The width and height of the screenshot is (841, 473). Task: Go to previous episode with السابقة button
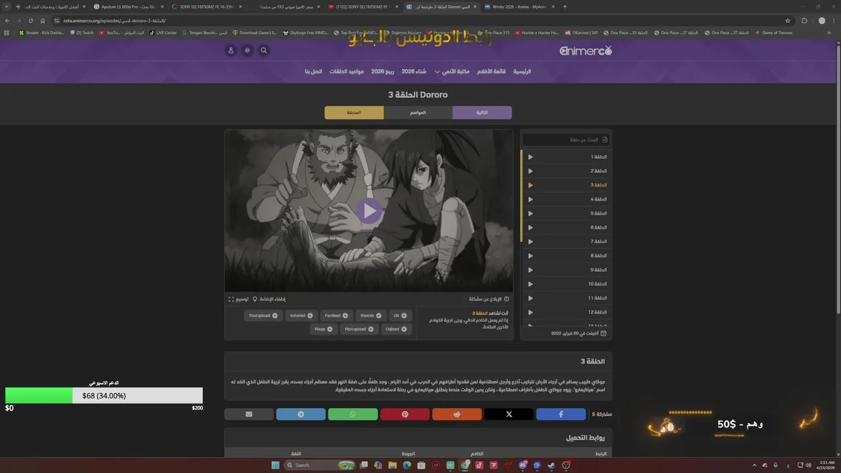pyautogui.click(x=354, y=112)
